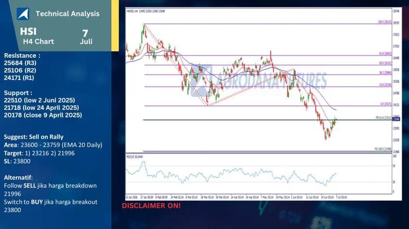Click '1 Jun' on the time axis
Screen dimensions: 409x229
pos(297,197)
